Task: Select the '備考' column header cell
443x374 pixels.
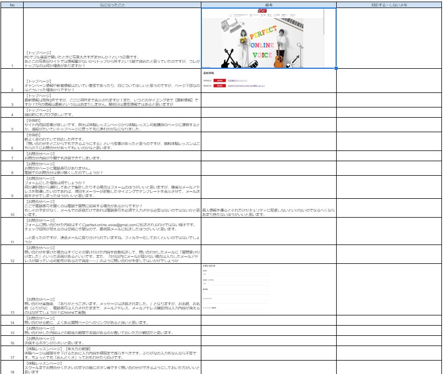Action: coord(268,5)
